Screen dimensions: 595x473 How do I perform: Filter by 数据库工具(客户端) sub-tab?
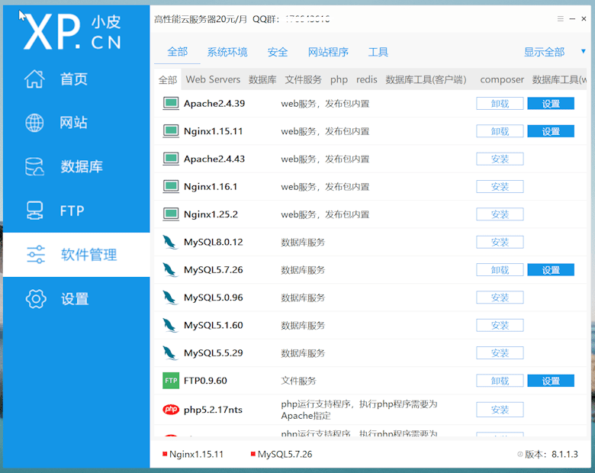(426, 79)
